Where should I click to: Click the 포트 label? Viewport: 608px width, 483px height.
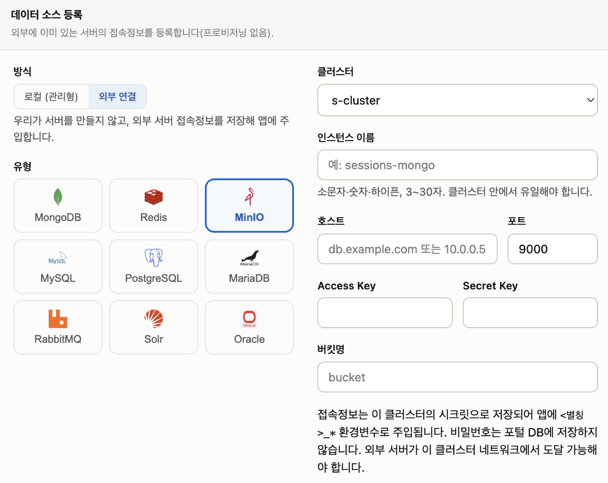[517, 221]
